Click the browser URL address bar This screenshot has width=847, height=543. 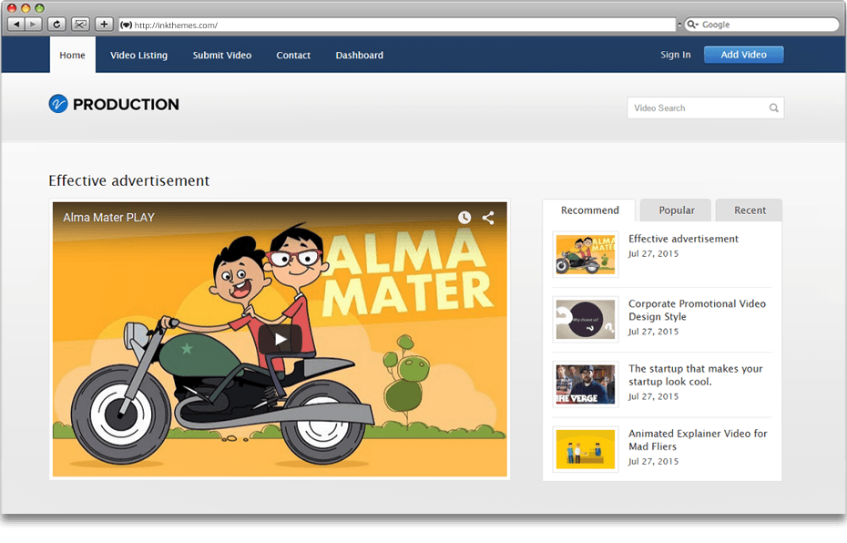pyautogui.click(x=398, y=25)
